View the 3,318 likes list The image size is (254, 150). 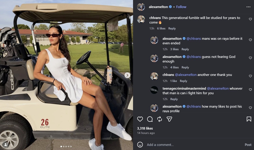[x=145, y=128]
